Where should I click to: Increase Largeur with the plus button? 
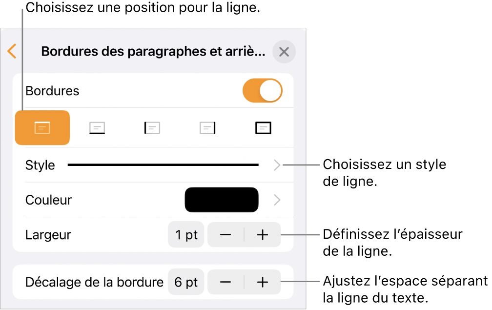(x=263, y=235)
